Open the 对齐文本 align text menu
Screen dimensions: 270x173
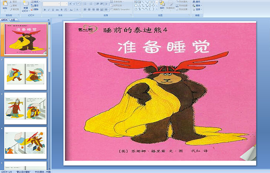117,5
